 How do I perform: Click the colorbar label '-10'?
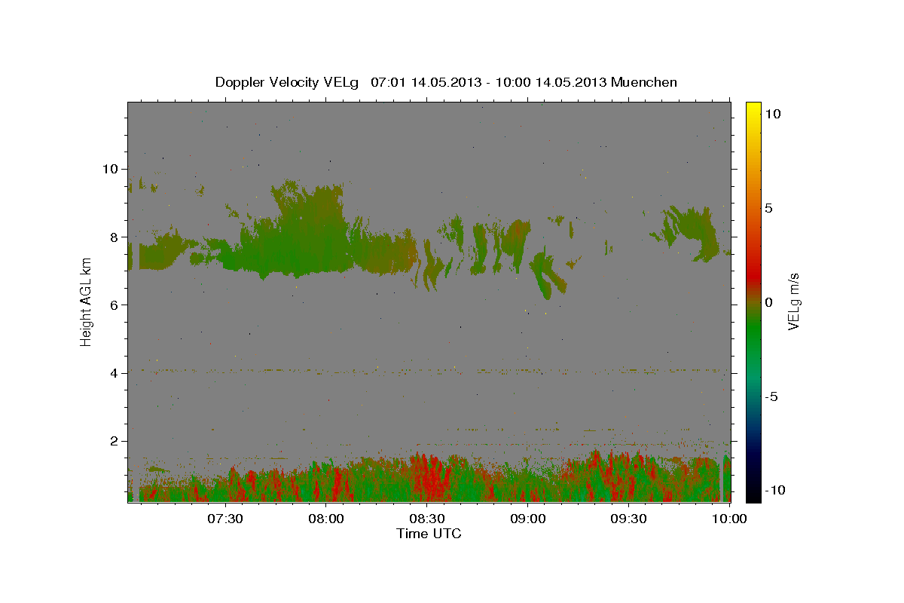click(x=774, y=490)
